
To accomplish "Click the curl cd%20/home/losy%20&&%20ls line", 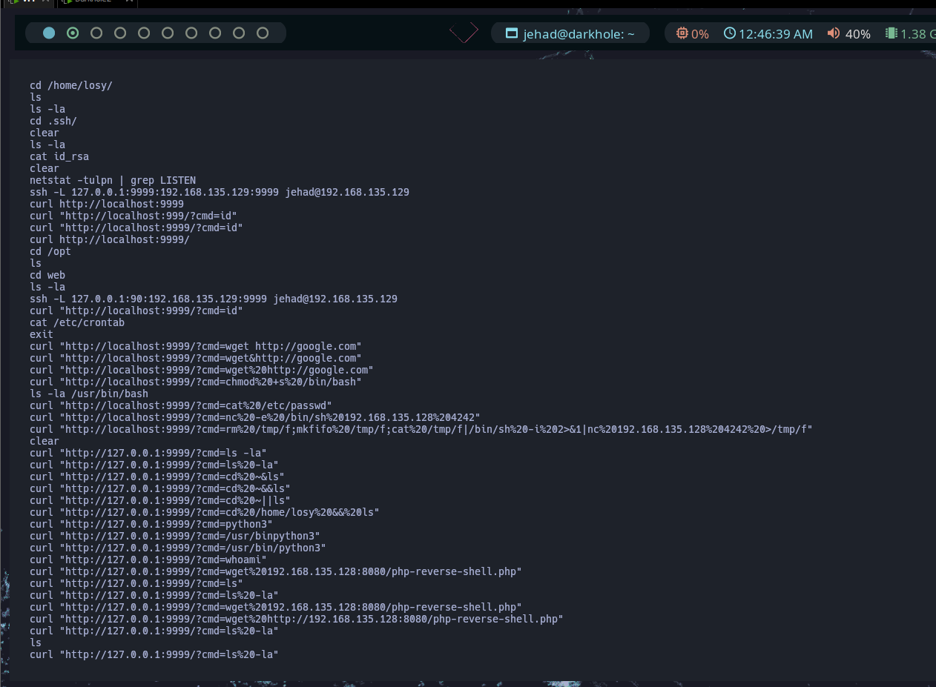I will click(x=205, y=512).
